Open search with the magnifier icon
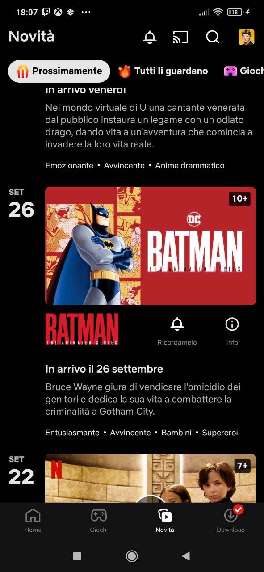The width and height of the screenshot is (264, 572). [x=213, y=37]
